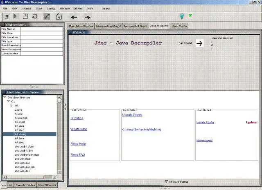This screenshot has height=190, width=262.
Task: Toggle the Show At Startup checkbox
Action: click(166, 181)
